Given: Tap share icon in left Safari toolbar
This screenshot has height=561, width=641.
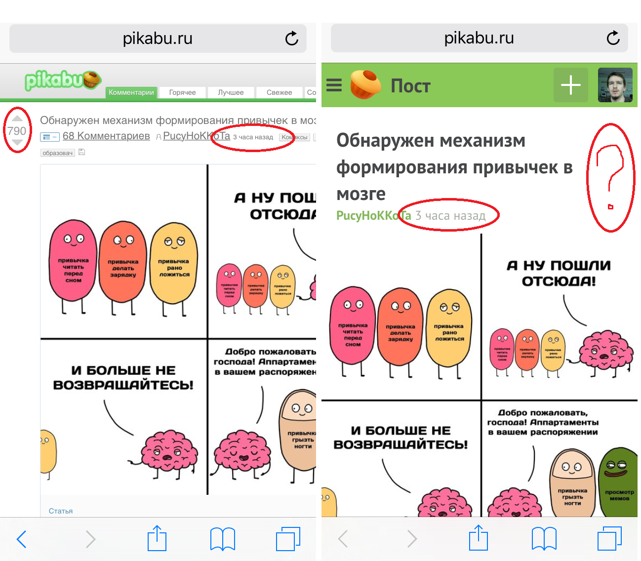Looking at the screenshot, I should 157,538.
